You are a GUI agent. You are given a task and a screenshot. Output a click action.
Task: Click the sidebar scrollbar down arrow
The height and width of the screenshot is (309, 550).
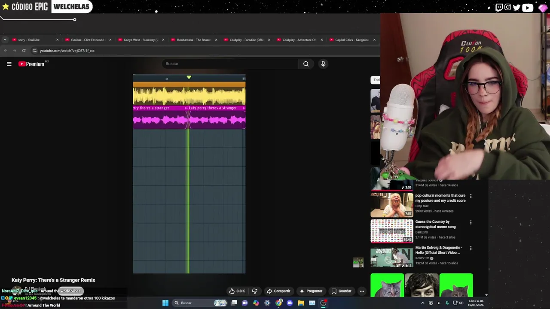tap(486, 295)
